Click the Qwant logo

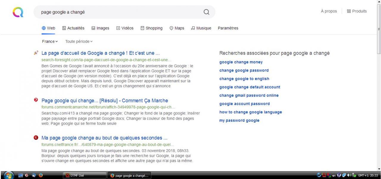pos(18,12)
